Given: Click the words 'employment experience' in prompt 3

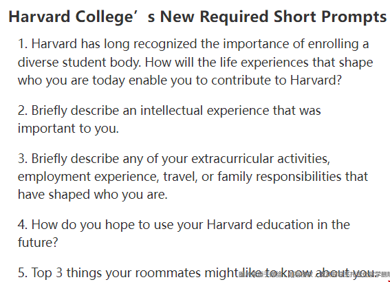Looking at the screenshot, I should pos(88,177).
